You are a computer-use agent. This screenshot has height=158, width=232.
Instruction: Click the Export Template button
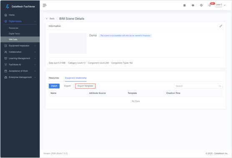86,86
